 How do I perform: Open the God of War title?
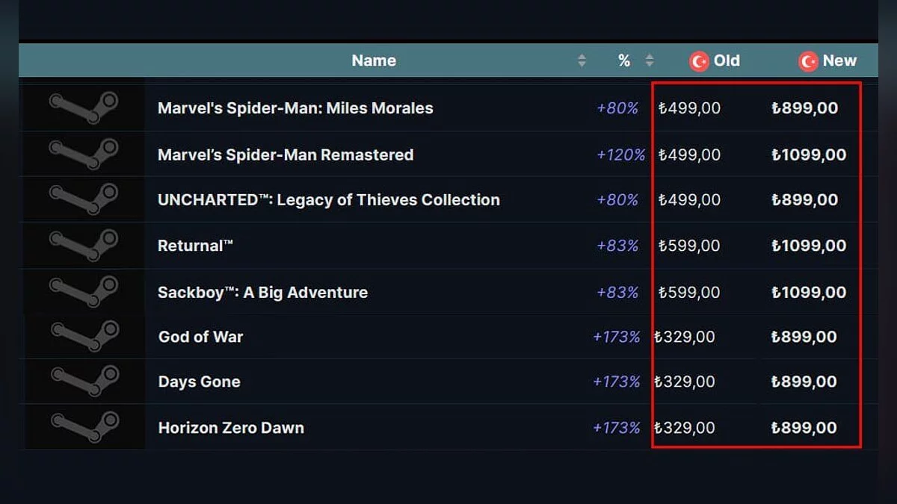click(200, 337)
